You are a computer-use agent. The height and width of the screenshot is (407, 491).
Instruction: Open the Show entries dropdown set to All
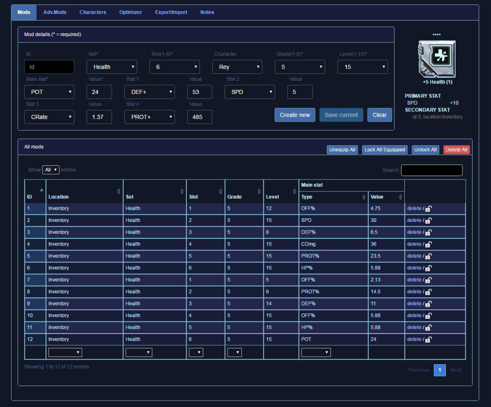pyautogui.click(x=50, y=170)
